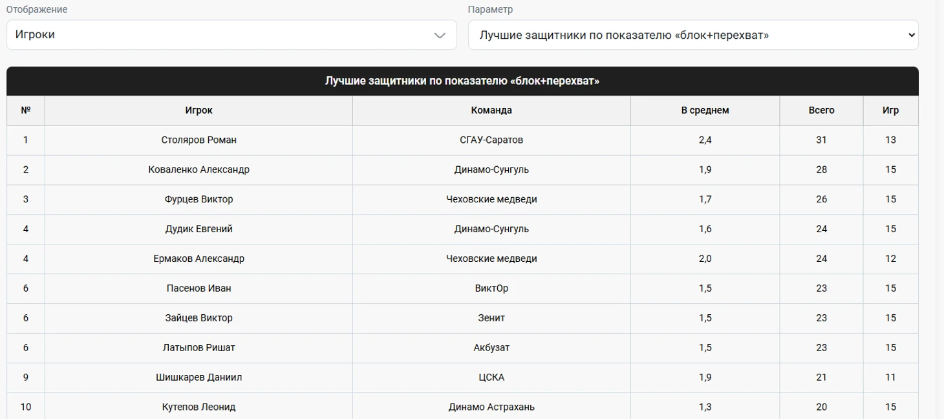The height and width of the screenshot is (419, 944).
Task: Select player Столяров Роман
Action: [x=198, y=140]
